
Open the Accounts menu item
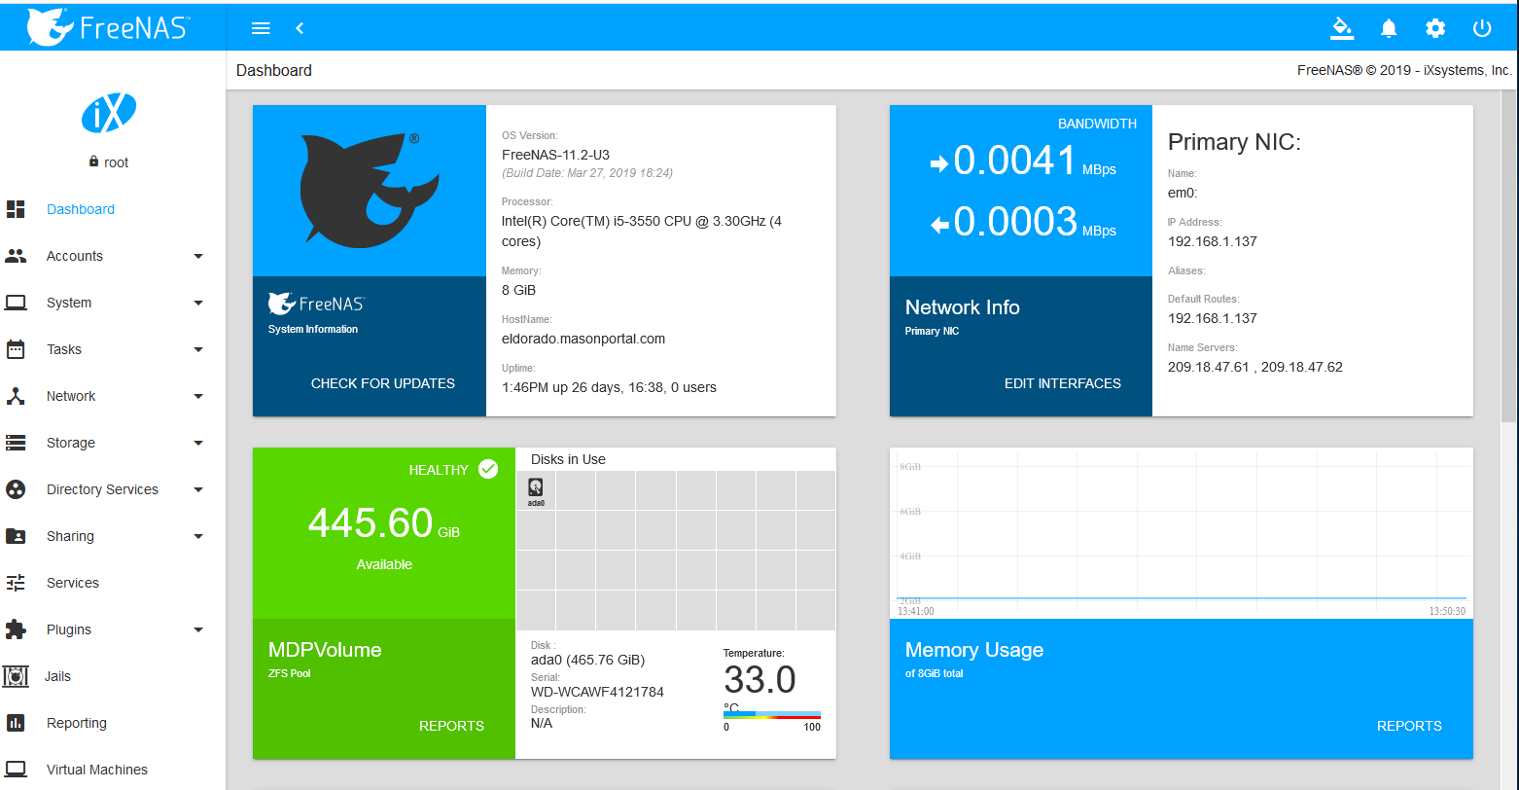pyautogui.click(x=113, y=256)
